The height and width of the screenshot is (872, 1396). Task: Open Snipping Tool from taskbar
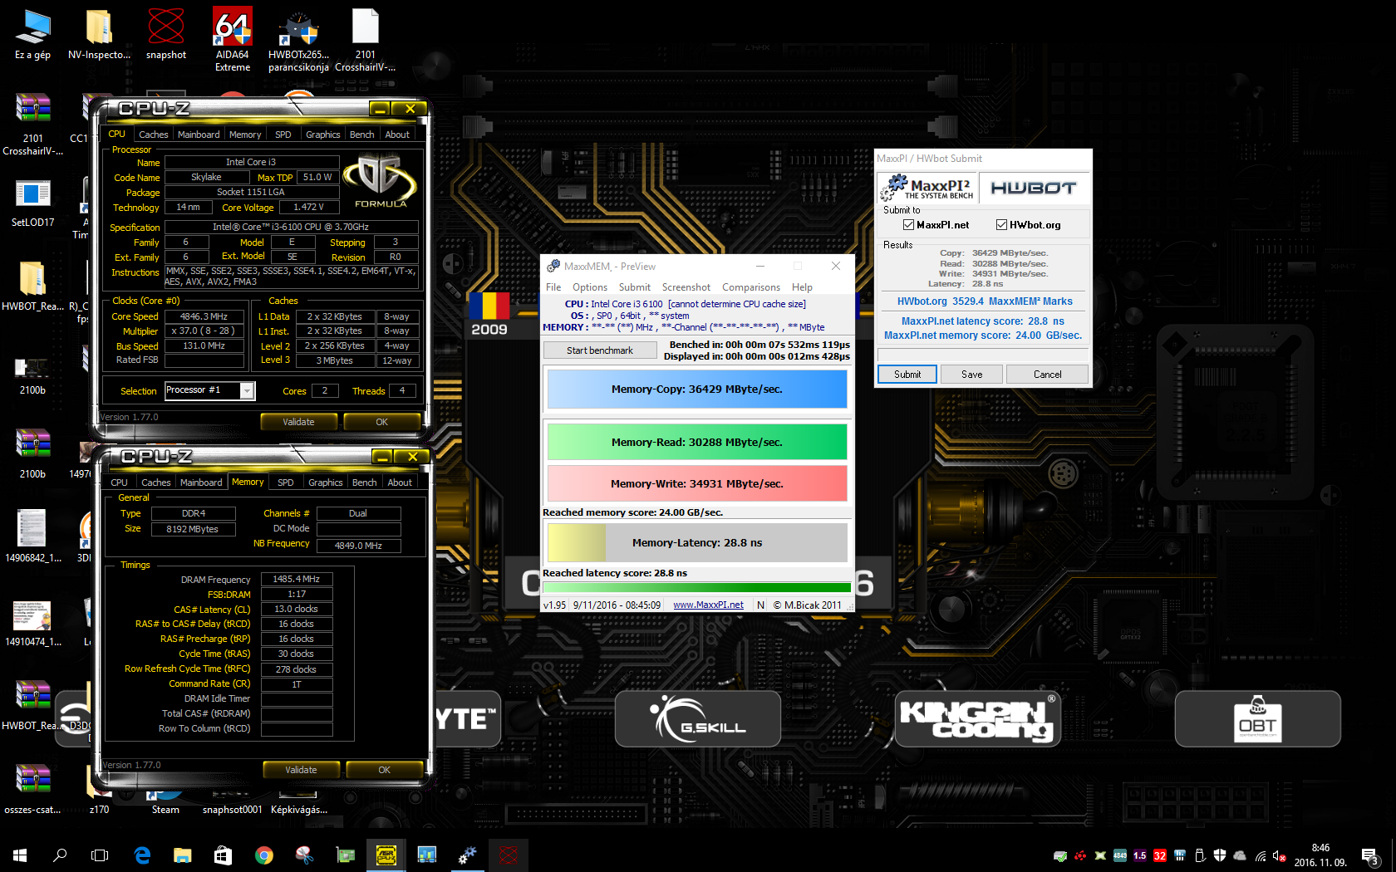coord(304,855)
